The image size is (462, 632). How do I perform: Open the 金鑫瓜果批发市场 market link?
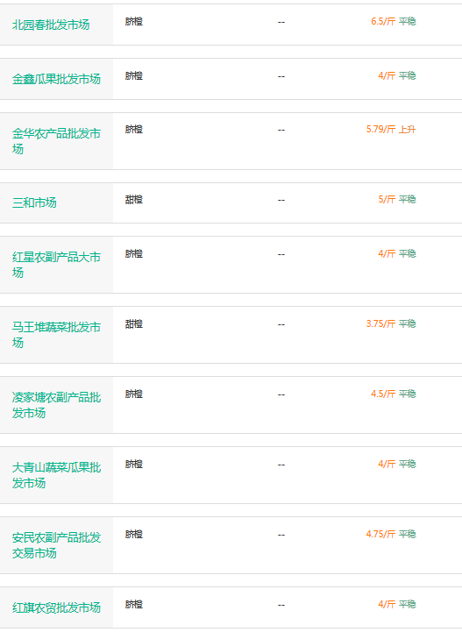point(56,79)
